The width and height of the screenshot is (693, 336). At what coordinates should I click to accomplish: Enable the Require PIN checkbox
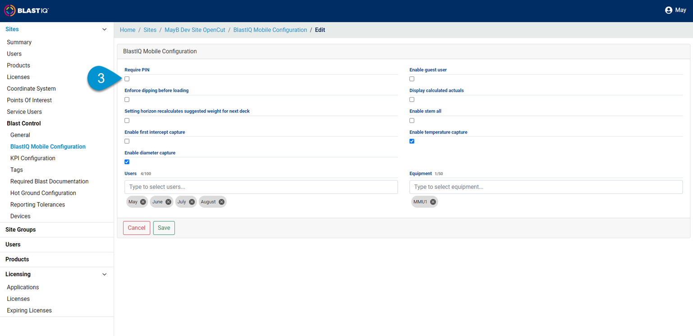[127, 79]
